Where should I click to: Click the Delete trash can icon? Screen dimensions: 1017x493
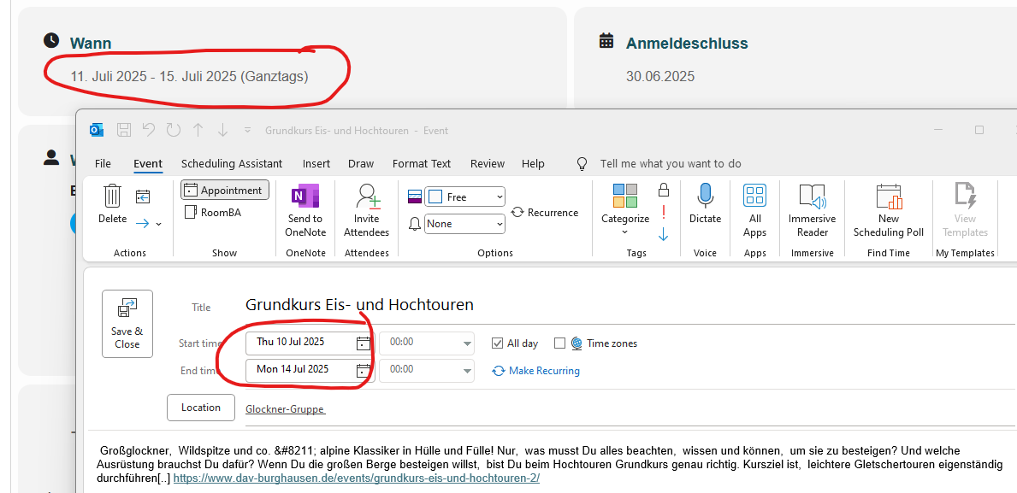click(x=113, y=195)
